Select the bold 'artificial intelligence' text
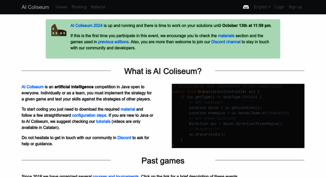This screenshot has height=177, width=326. [74, 87]
